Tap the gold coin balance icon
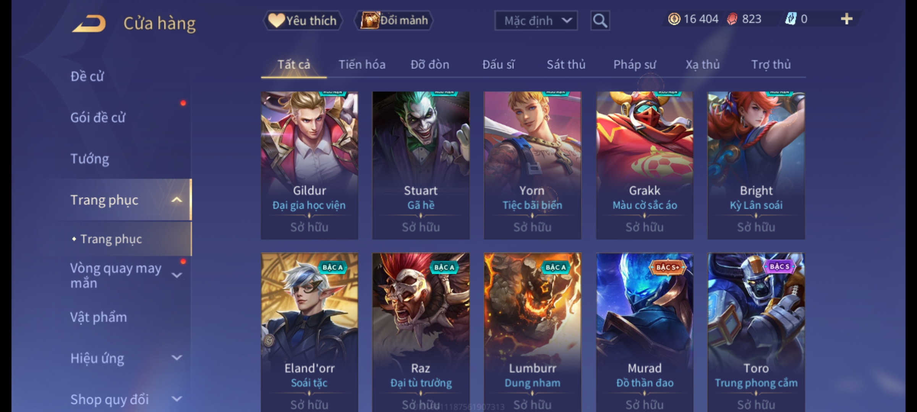The image size is (917, 412). 674,19
